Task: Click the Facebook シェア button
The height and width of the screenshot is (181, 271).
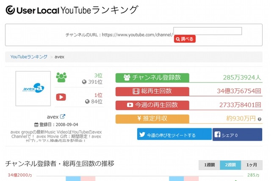Action: point(237,134)
